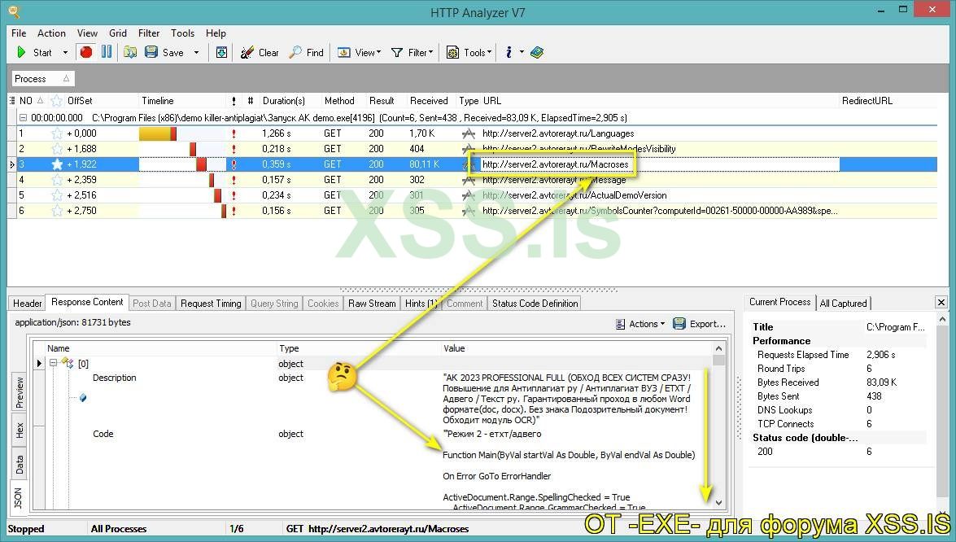Open the Filter toolbar dropdown
Screen dimensions: 956x542
tap(413, 52)
